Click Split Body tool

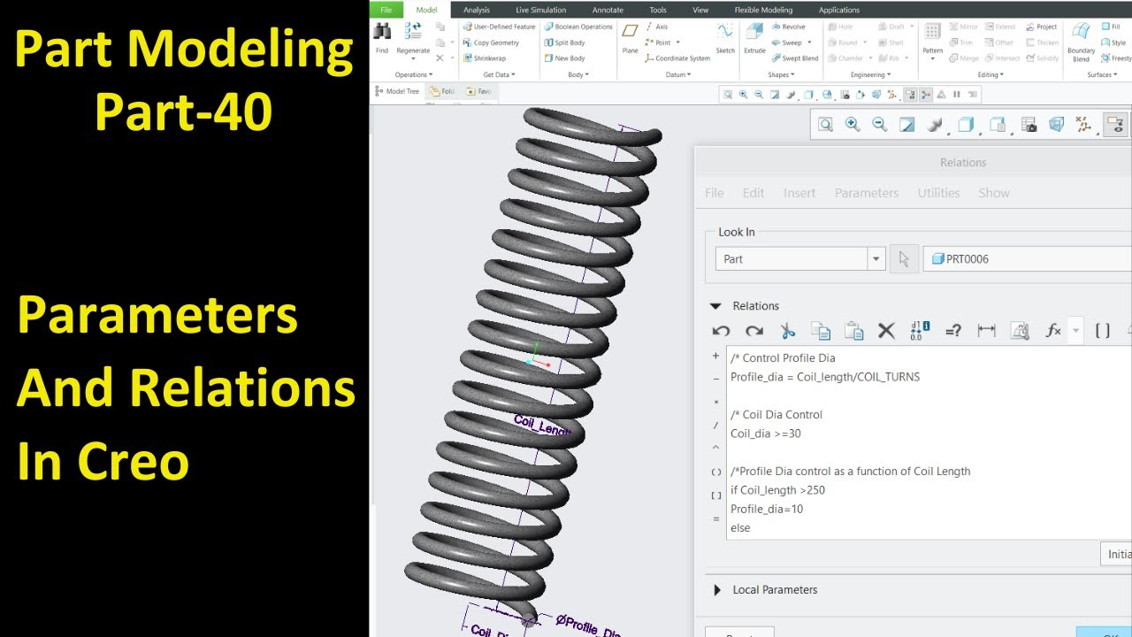[564, 42]
